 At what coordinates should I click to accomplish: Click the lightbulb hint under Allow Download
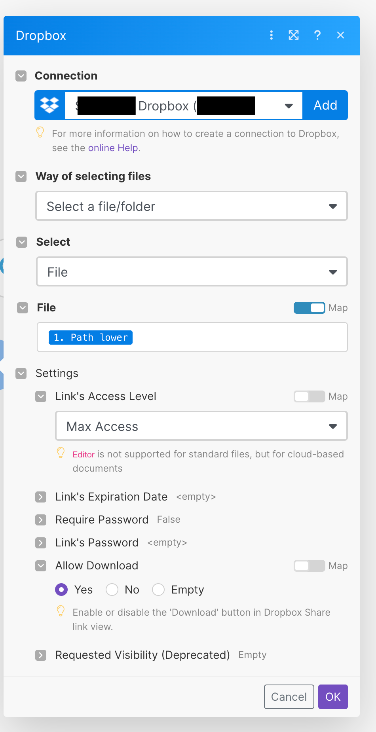click(x=61, y=611)
